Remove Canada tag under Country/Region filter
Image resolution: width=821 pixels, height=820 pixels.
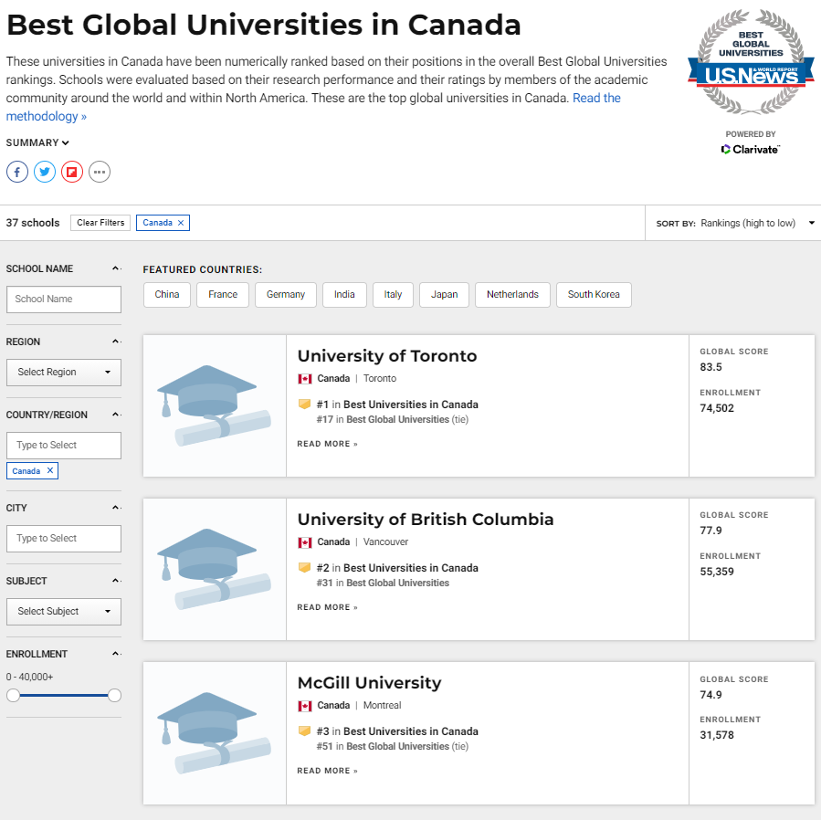[50, 470]
